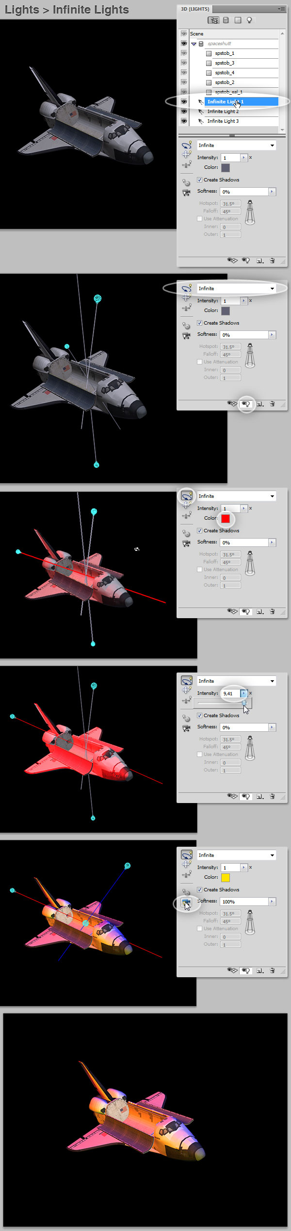Image resolution: width=291 pixels, height=1231 pixels.
Task: Collapse the spaceshutt tree group
Action: tap(194, 44)
